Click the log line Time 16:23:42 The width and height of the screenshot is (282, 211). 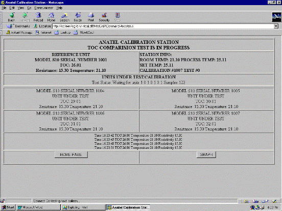coord(138,135)
